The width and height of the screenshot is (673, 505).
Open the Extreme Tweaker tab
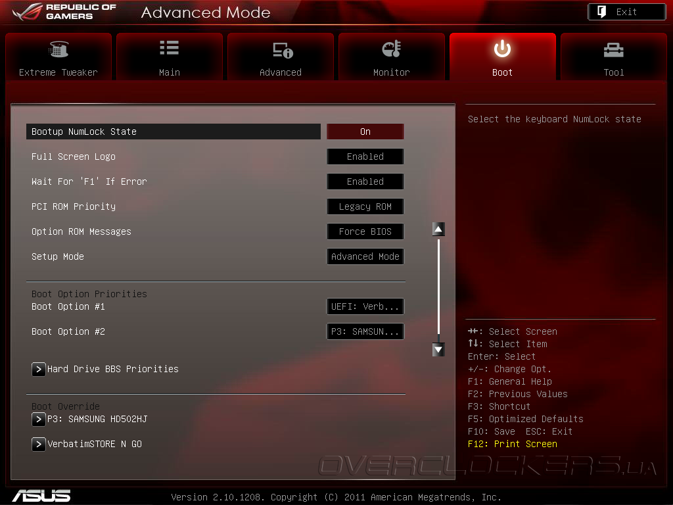tap(58, 57)
